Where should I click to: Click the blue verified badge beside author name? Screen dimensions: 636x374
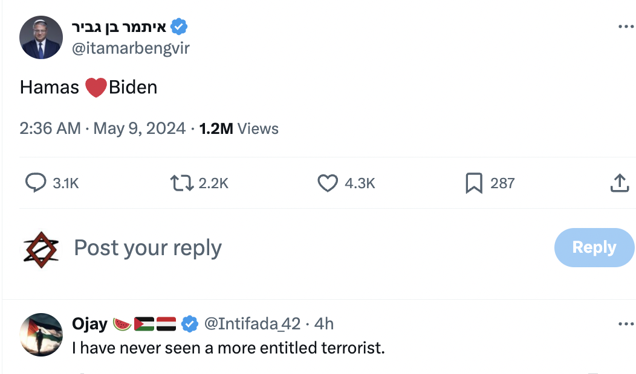coord(179,27)
